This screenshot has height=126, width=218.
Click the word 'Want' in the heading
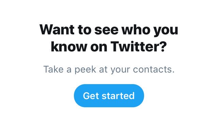coord(57,29)
